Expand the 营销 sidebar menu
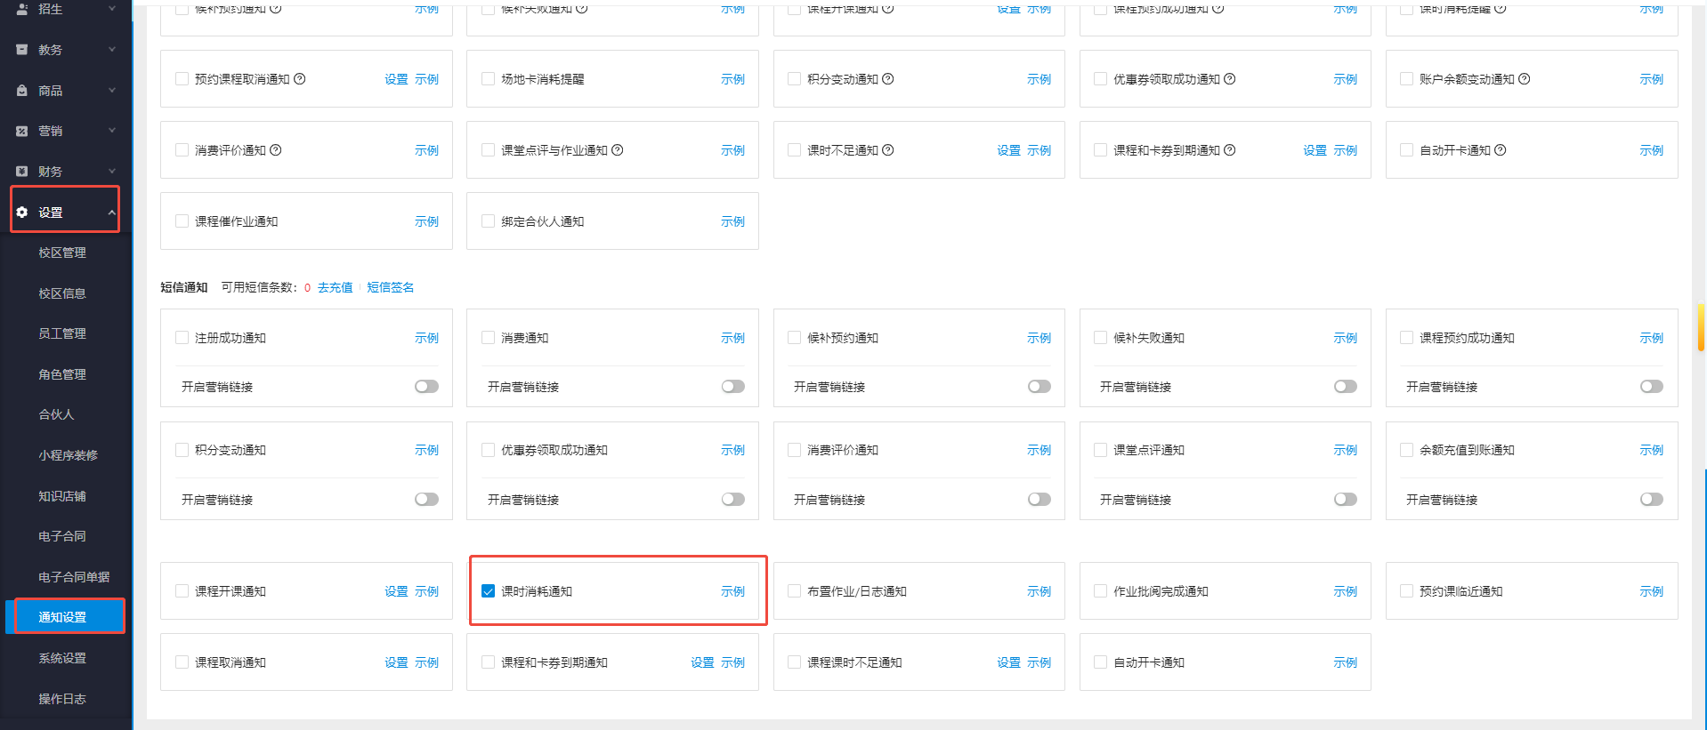This screenshot has width=1707, height=730. (x=112, y=131)
